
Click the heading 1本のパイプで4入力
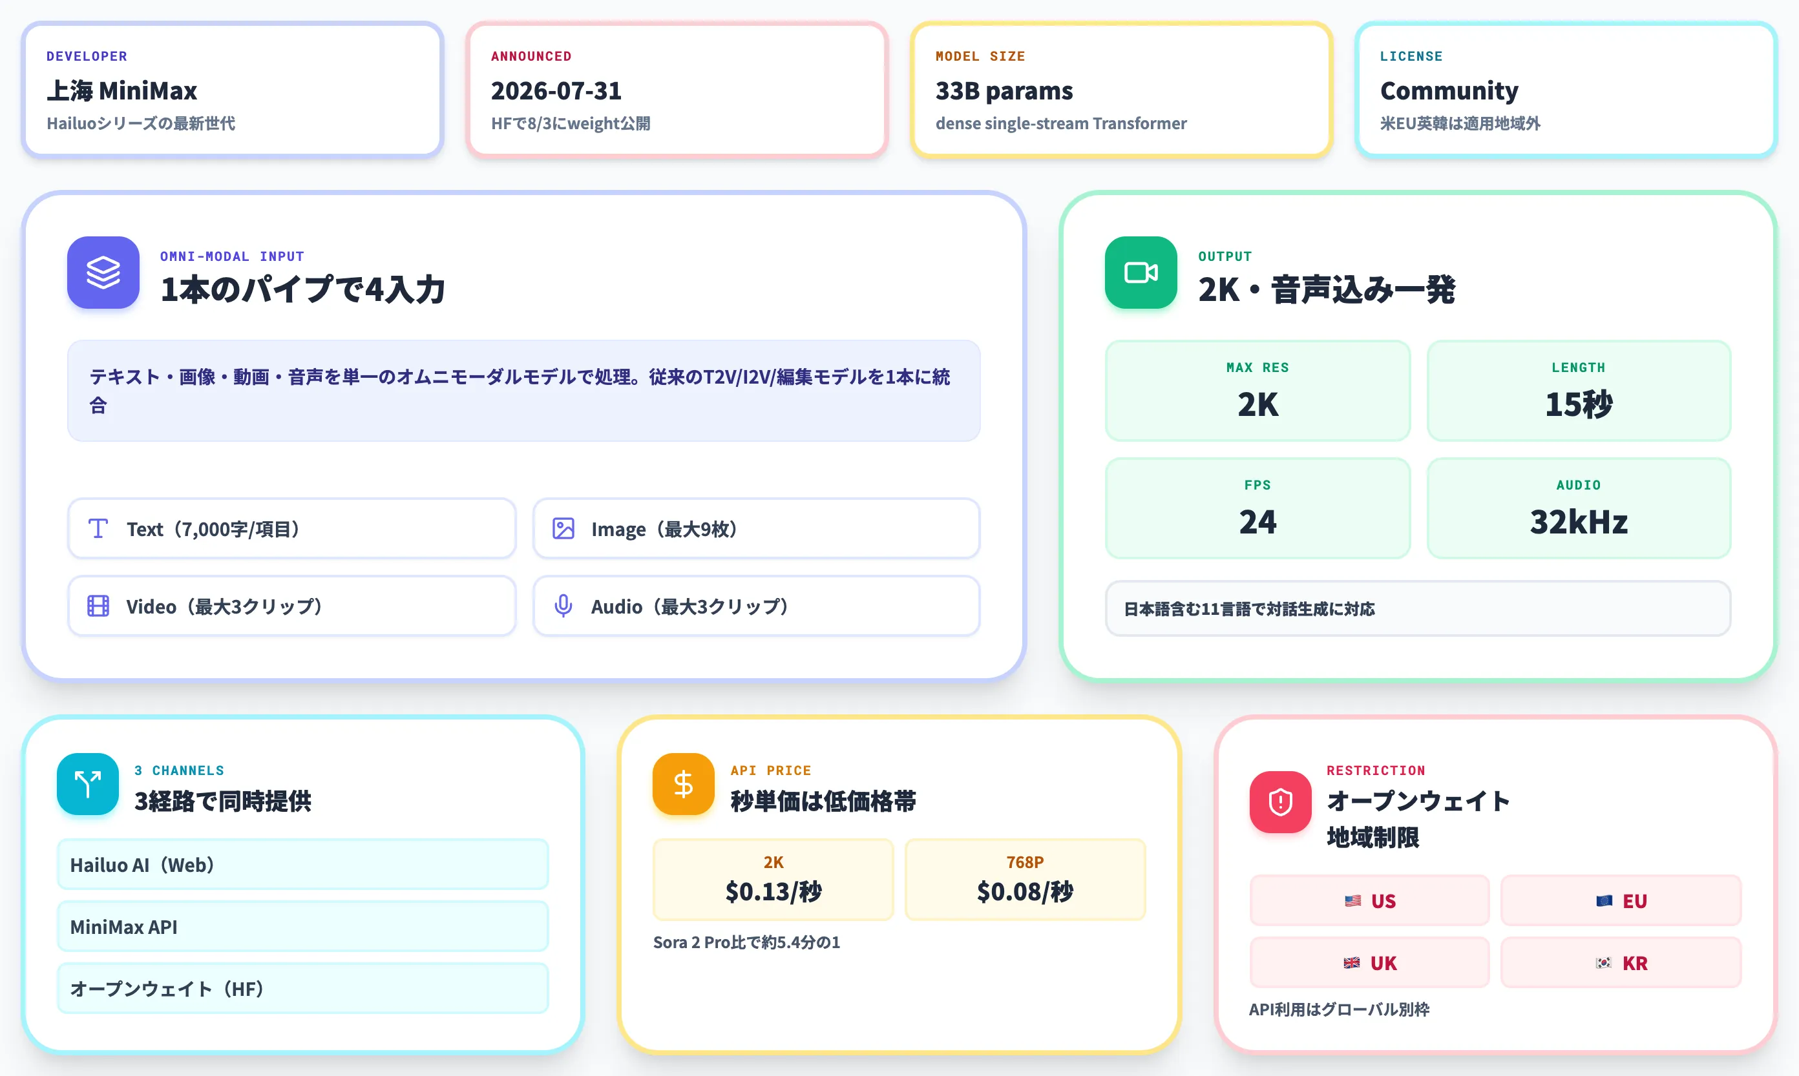click(302, 289)
